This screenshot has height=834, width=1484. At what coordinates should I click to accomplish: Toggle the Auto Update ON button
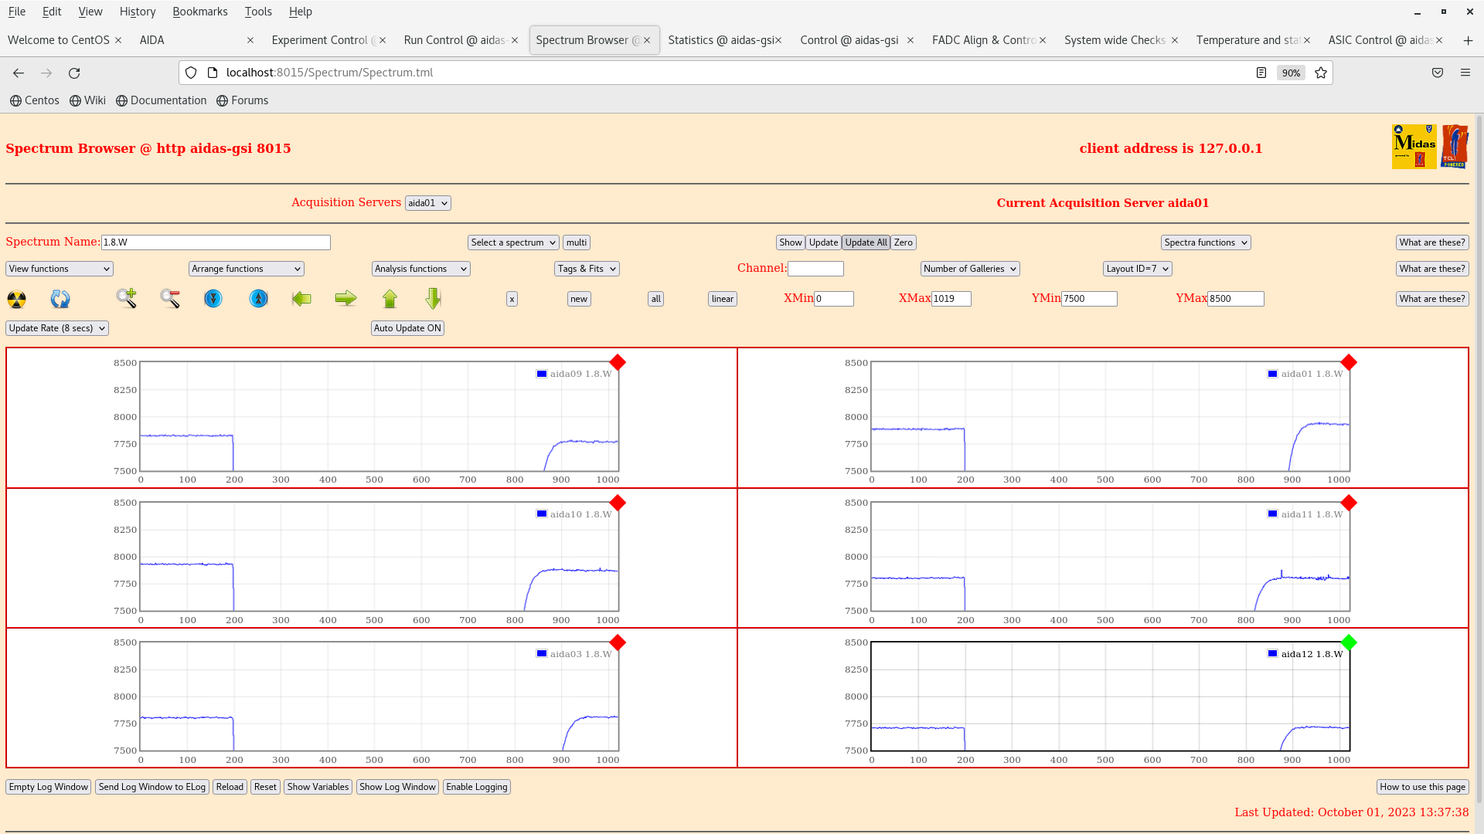coord(407,328)
